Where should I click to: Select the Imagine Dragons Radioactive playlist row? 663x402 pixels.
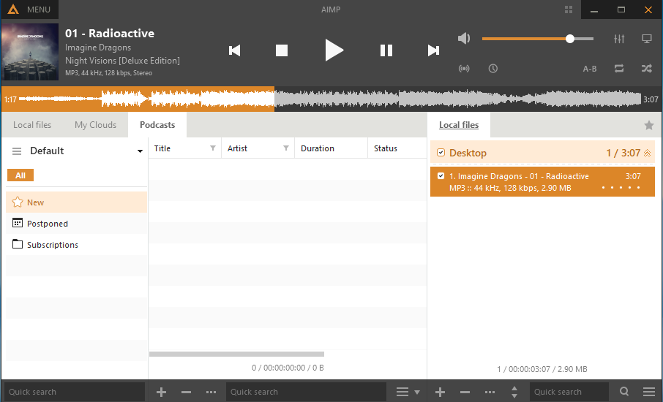542,181
